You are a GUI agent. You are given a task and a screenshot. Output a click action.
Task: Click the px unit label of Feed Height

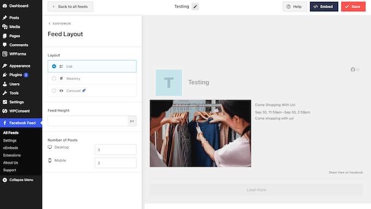pos(132,121)
